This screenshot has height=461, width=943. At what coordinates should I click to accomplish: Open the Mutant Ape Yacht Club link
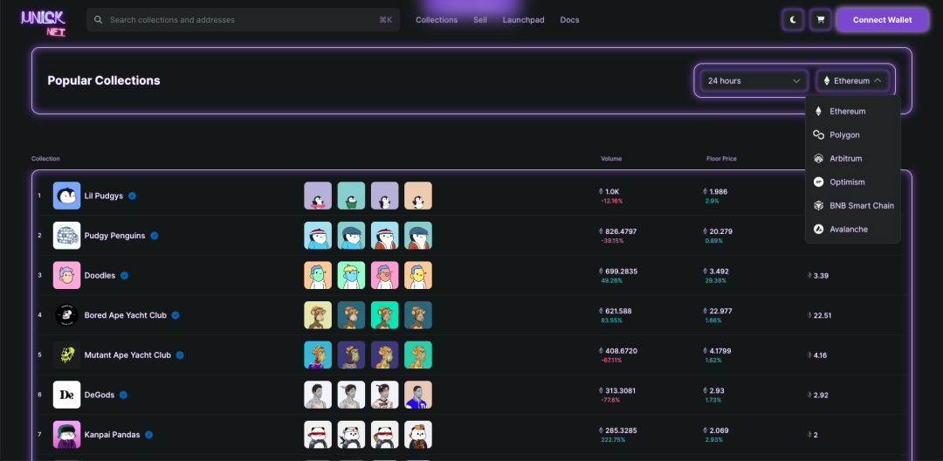(x=127, y=355)
